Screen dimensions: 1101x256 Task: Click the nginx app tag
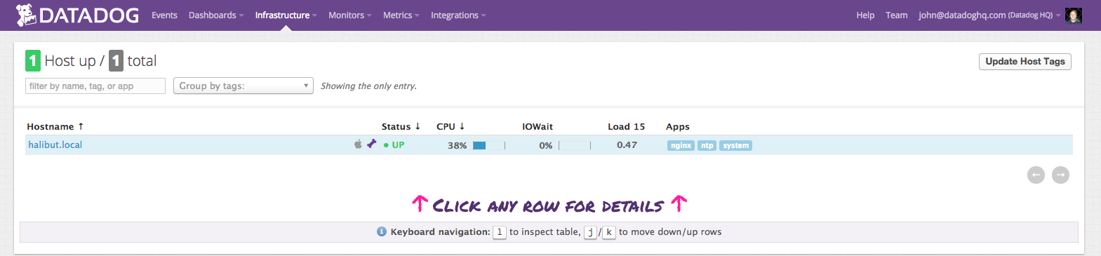tap(681, 146)
